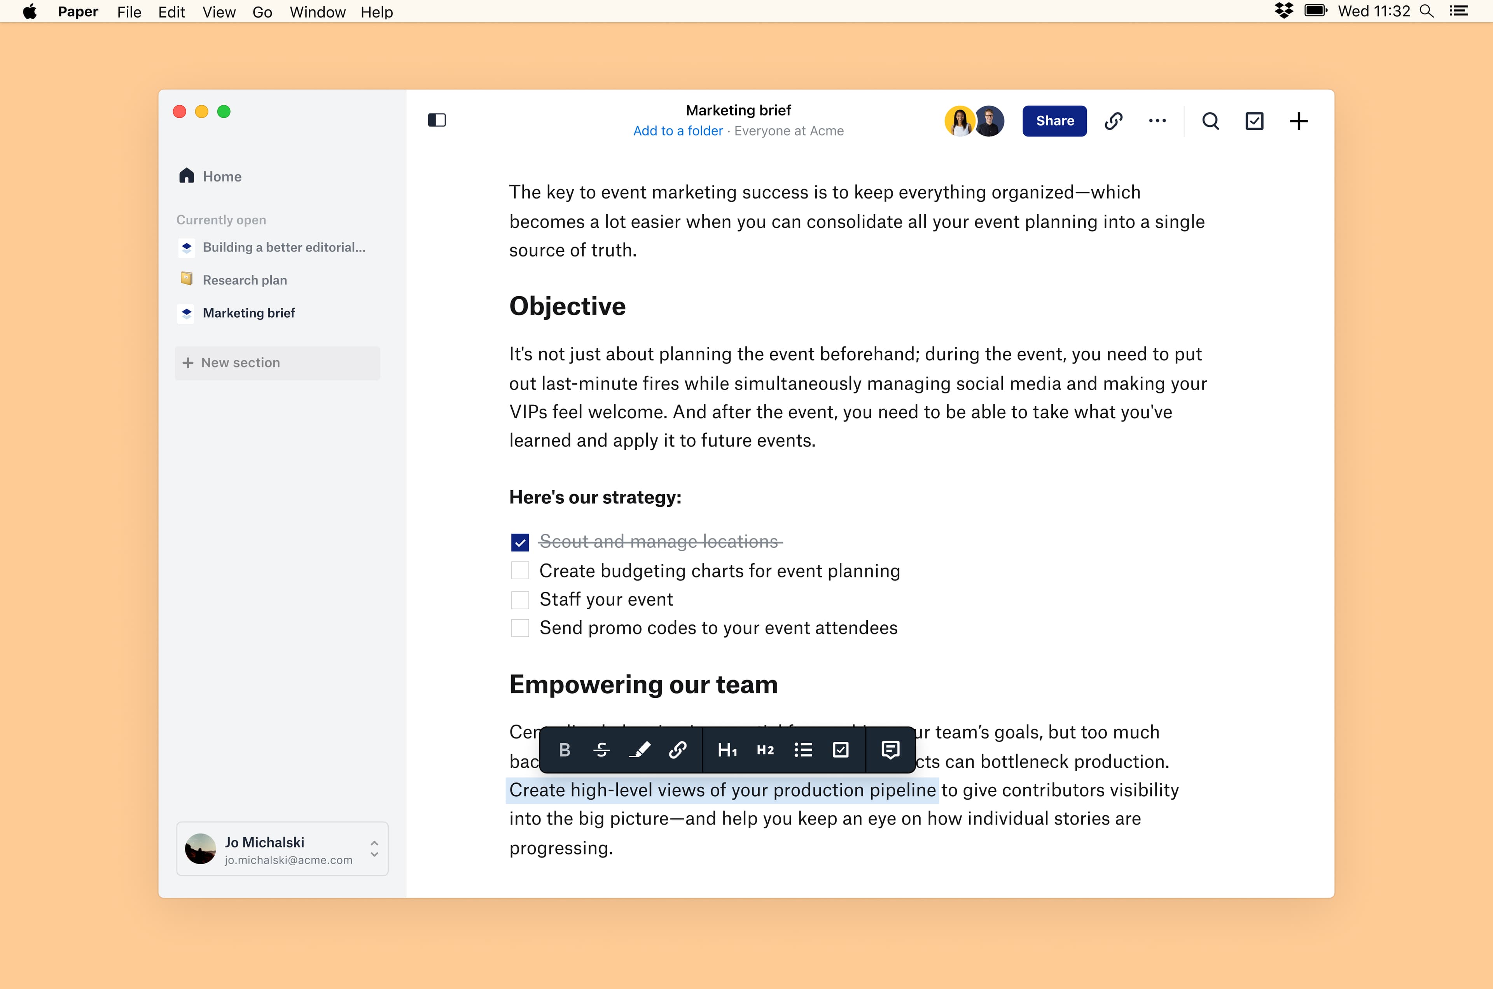Convert selection to Heading 2
The height and width of the screenshot is (989, 1493).
tap(765, 749)
